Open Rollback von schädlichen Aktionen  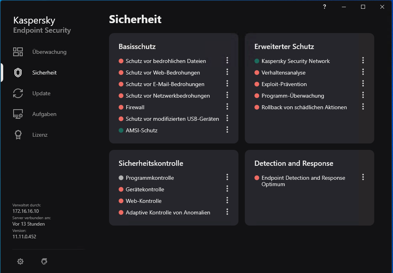pyautogui.click(x=304, y=107)
